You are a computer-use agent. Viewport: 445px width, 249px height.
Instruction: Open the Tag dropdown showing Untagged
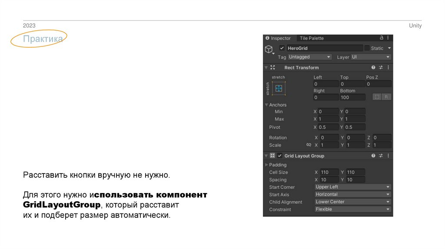(x=309, y=57)
